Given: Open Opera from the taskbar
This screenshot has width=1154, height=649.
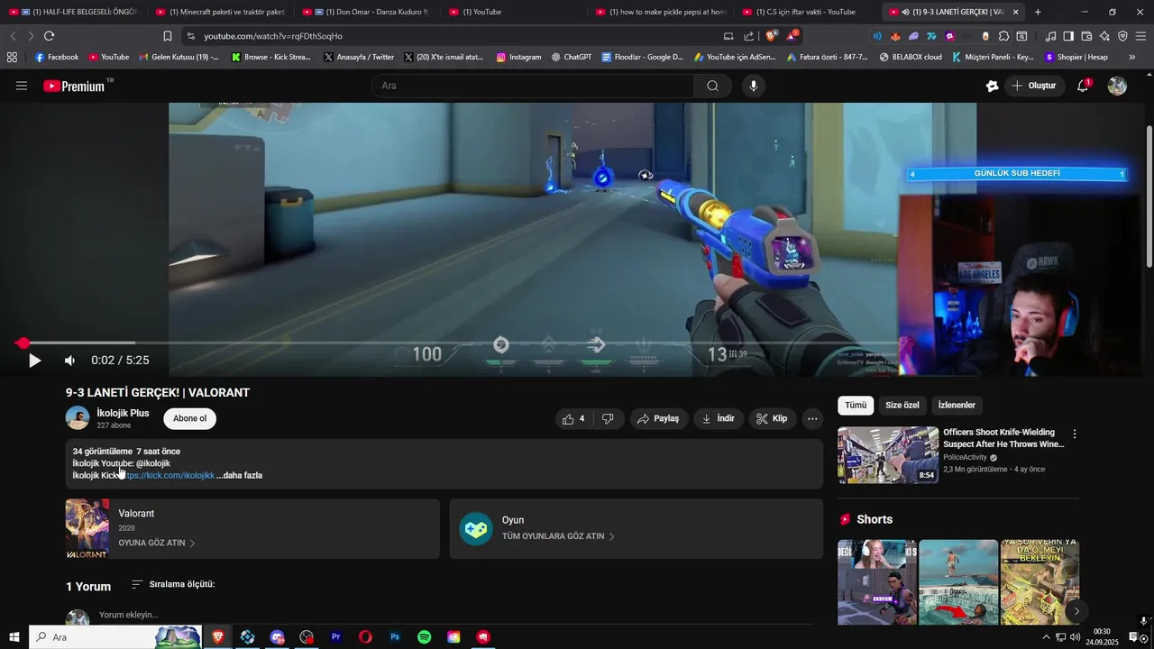Looking at the screenshot, I should click(365, 637).
